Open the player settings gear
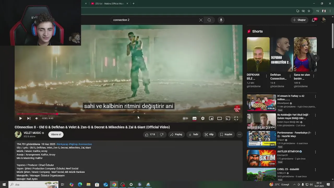This screenshot has height=188, width=334. 203,118
